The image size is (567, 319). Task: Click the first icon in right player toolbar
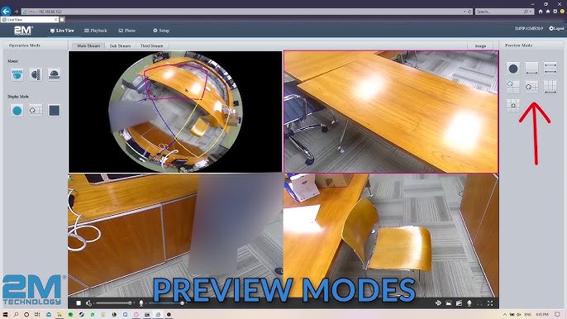coord(438,303)
